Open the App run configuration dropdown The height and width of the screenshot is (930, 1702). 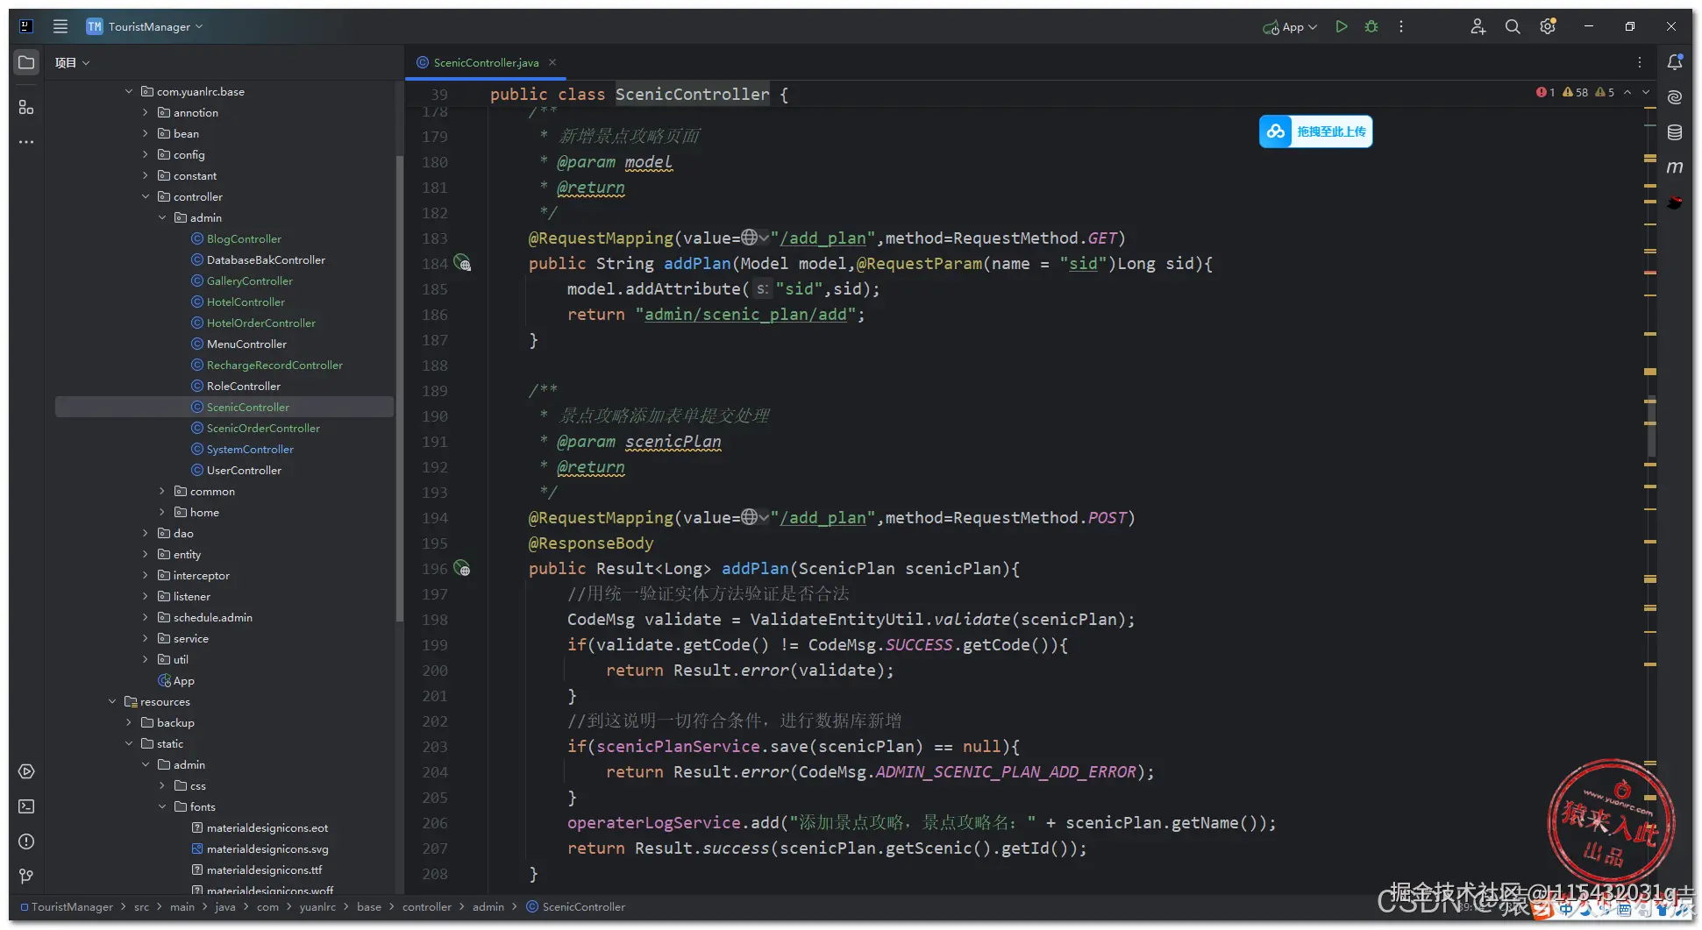point(1290,27)
